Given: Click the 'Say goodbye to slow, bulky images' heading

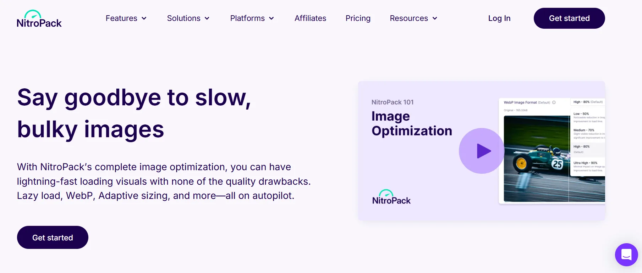Looking at the screenshot, I should (x=134, y=113).
